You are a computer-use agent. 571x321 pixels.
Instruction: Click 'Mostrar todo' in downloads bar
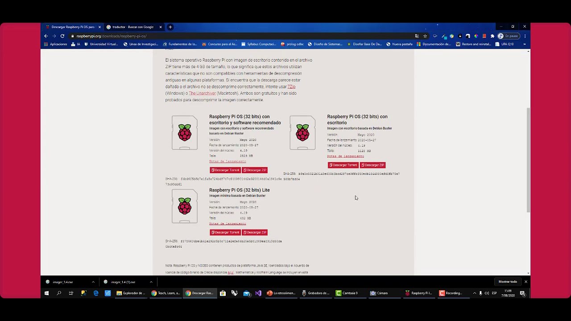[x=508, y=282]
